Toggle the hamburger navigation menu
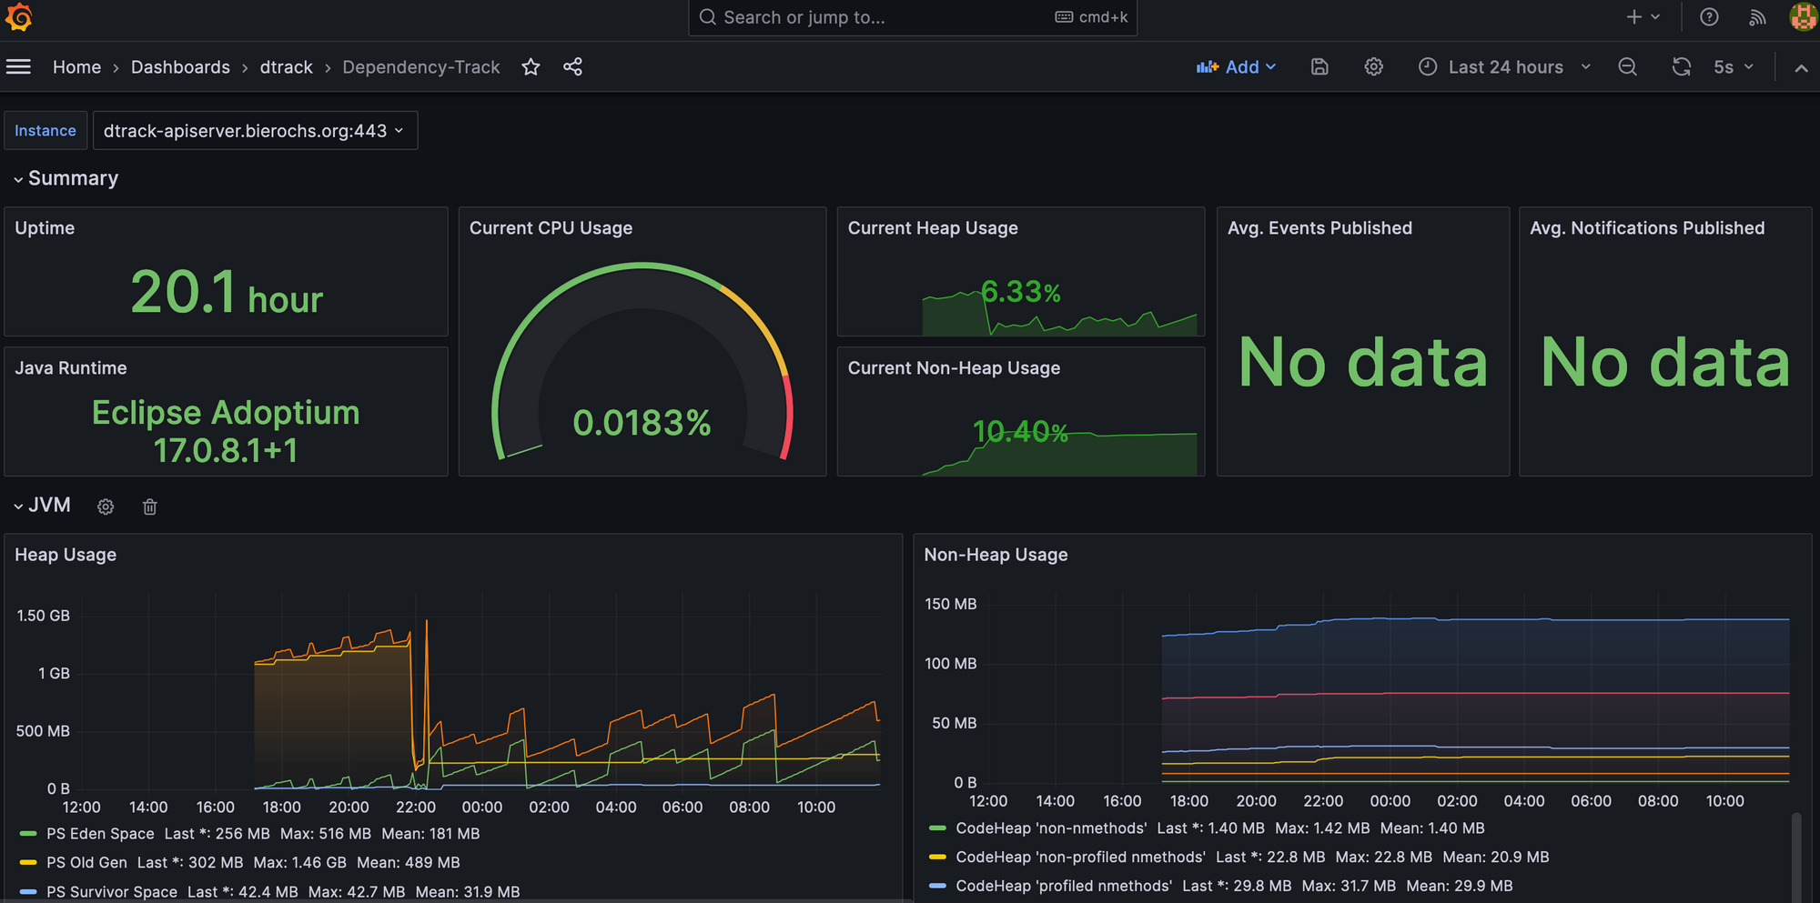Screen dimensions: 1820x903 coord(18,66)
